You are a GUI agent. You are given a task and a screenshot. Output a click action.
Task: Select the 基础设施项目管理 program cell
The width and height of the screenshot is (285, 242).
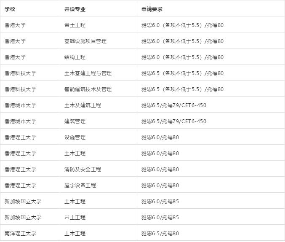(x=85, y=41)
